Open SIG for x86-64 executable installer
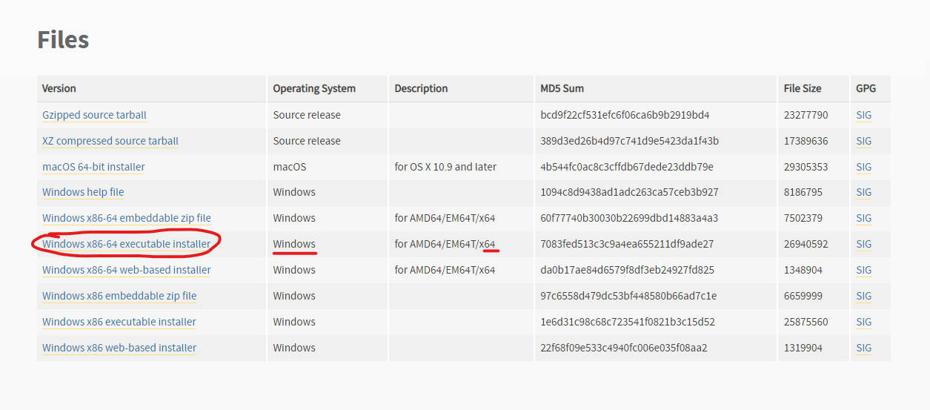The height and width of the screenshot is (410, 930). pyautogui.click(x=864, y=244)
